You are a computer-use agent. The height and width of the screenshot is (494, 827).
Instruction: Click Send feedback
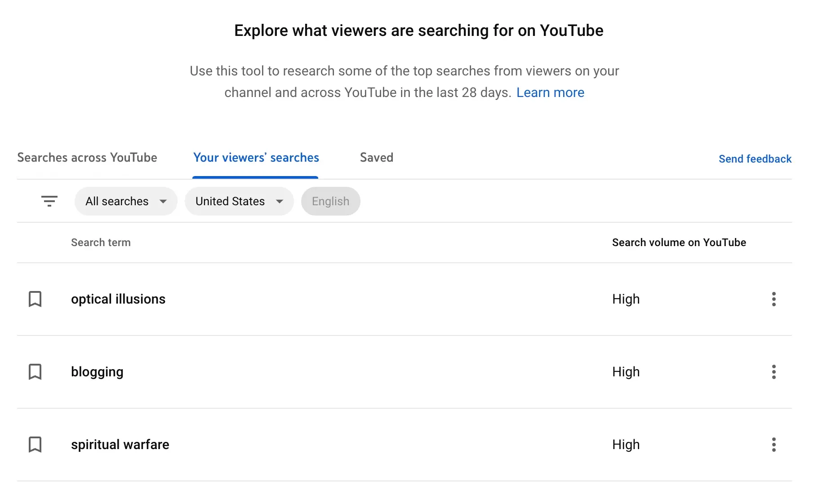[755, 159]
